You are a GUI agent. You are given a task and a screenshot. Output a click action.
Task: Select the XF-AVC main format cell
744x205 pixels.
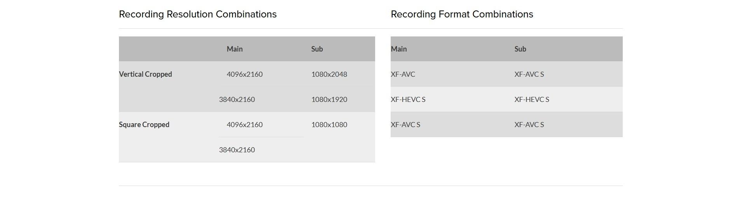403,74
